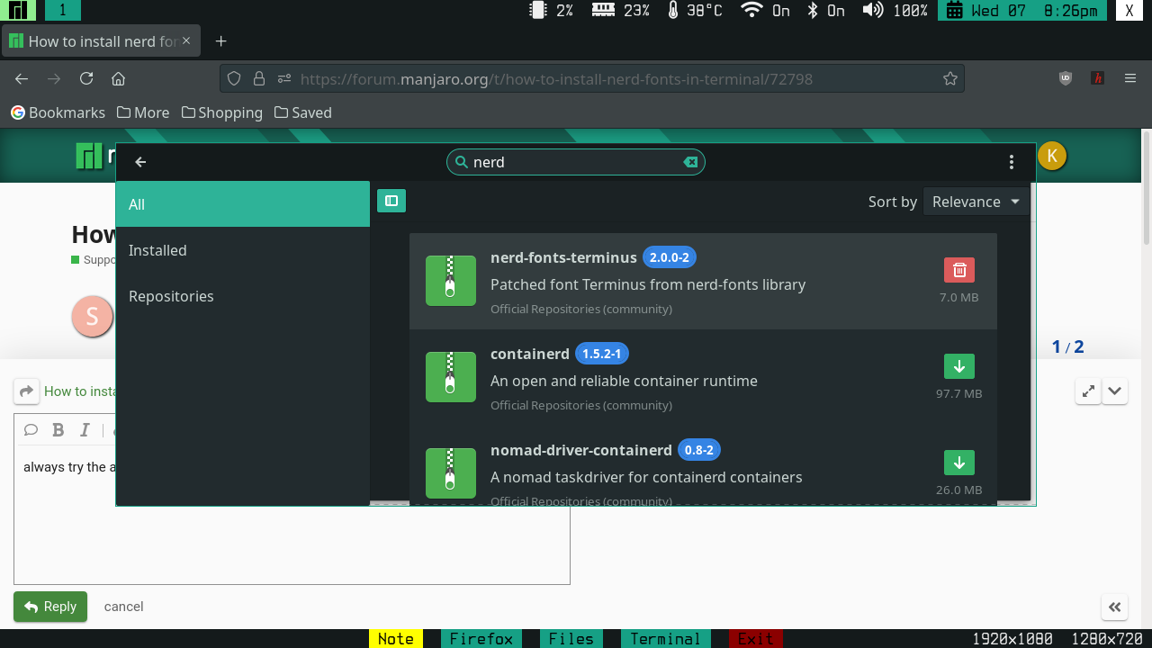Expand the composer to full screen

[1088, 391]
